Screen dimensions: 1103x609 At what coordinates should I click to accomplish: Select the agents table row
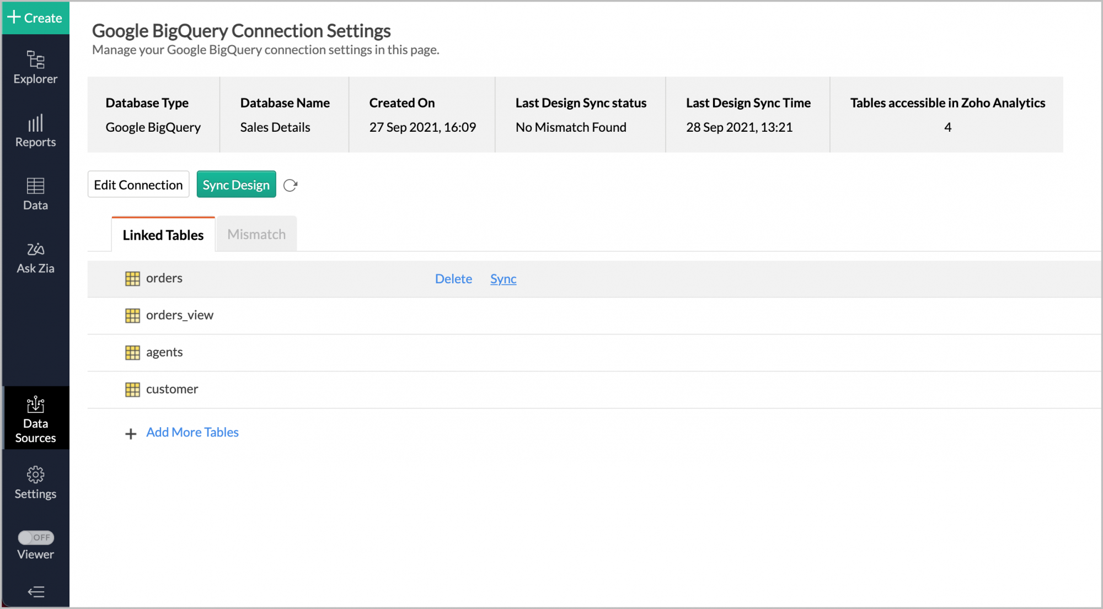coord(595,353)
